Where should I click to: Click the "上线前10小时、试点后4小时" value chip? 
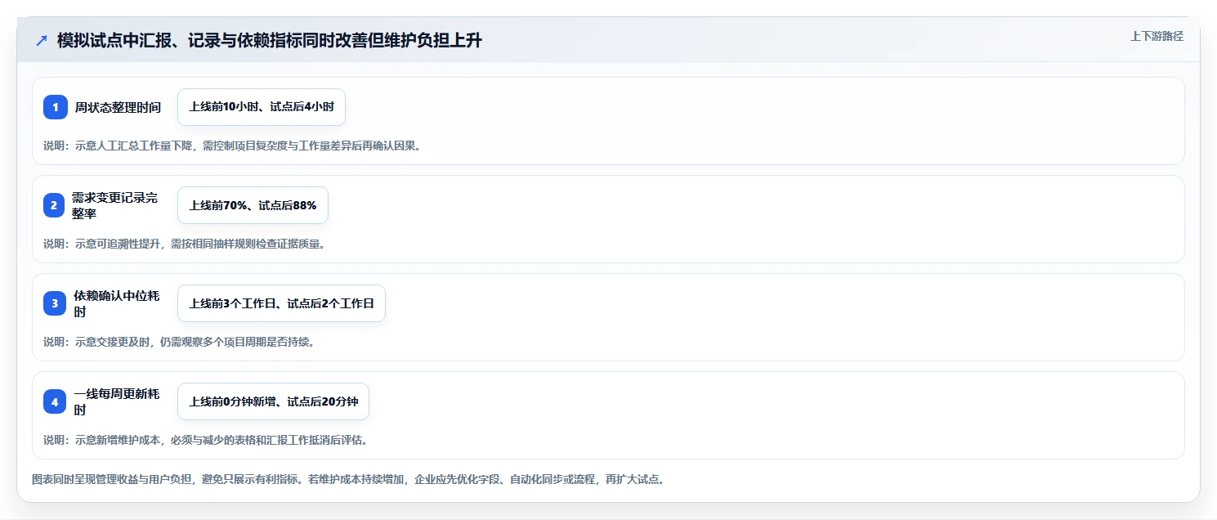click(262, 107)
